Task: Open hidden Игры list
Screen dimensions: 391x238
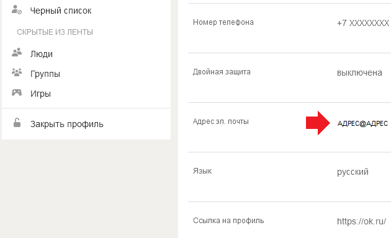Action: click(x=40, y=94)
